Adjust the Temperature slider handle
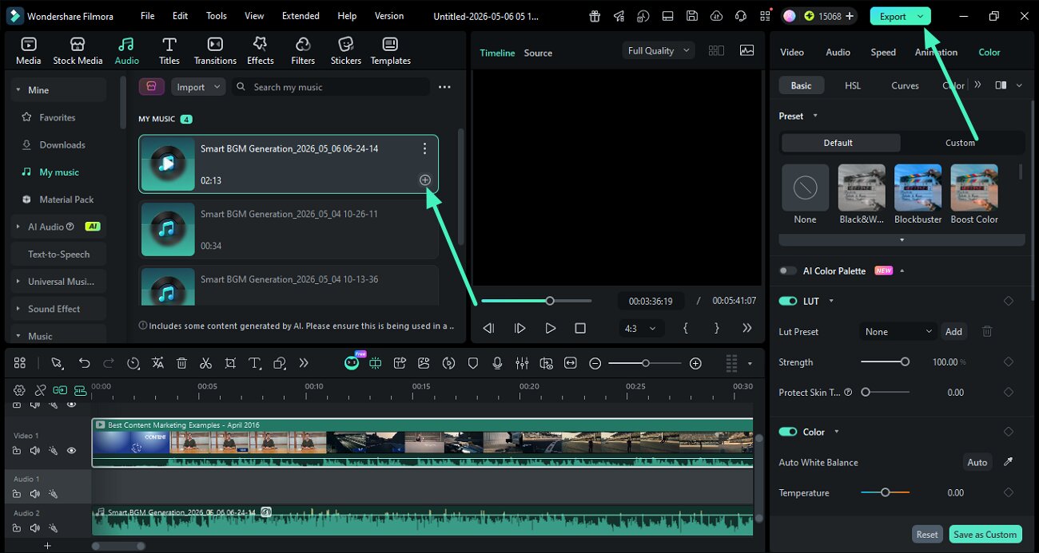The image size is (1039, 553). click(x=885, y=492)
